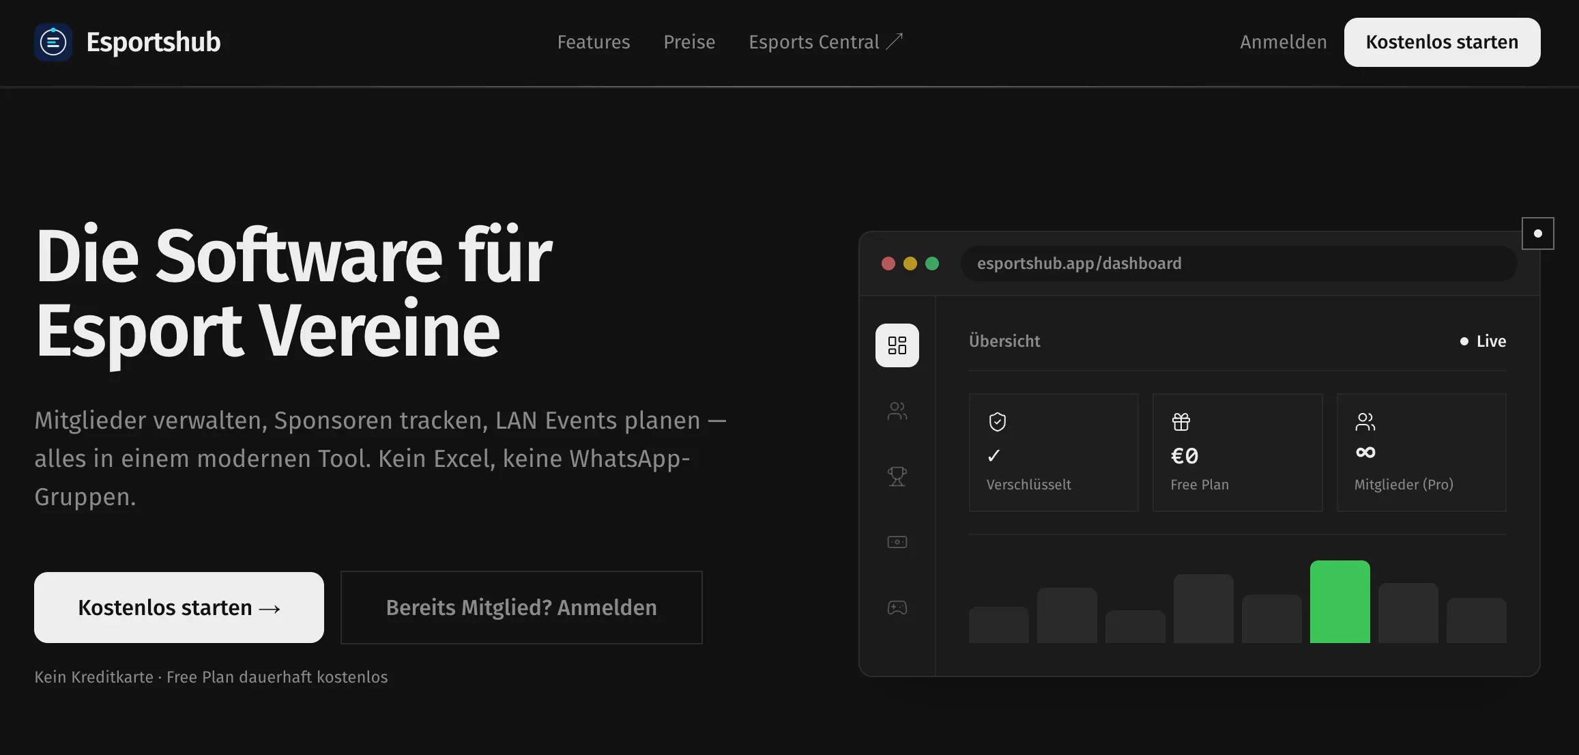Open the Esports Central nav link
The width and height of the screenshot is (1579, 755).
826,42
